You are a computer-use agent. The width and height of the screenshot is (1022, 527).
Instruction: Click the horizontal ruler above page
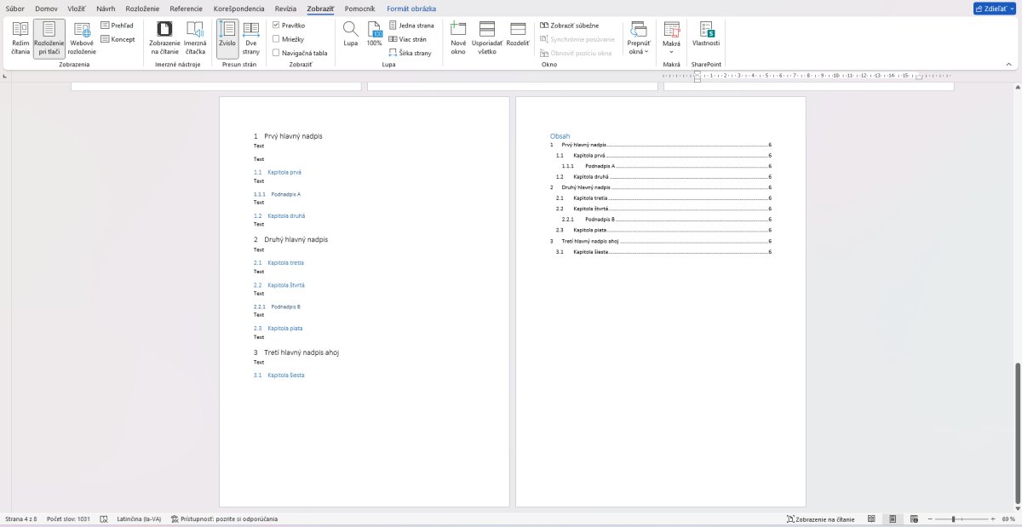tap(807, 76)
